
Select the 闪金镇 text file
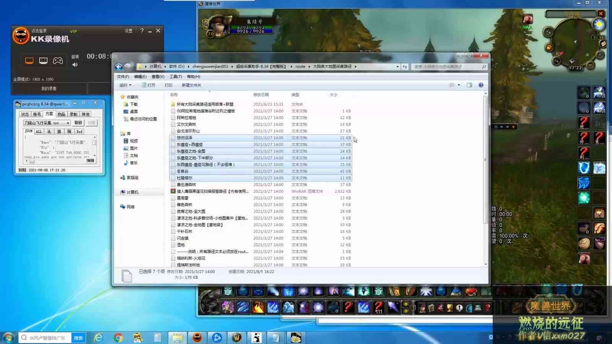[x=182, y=238]
